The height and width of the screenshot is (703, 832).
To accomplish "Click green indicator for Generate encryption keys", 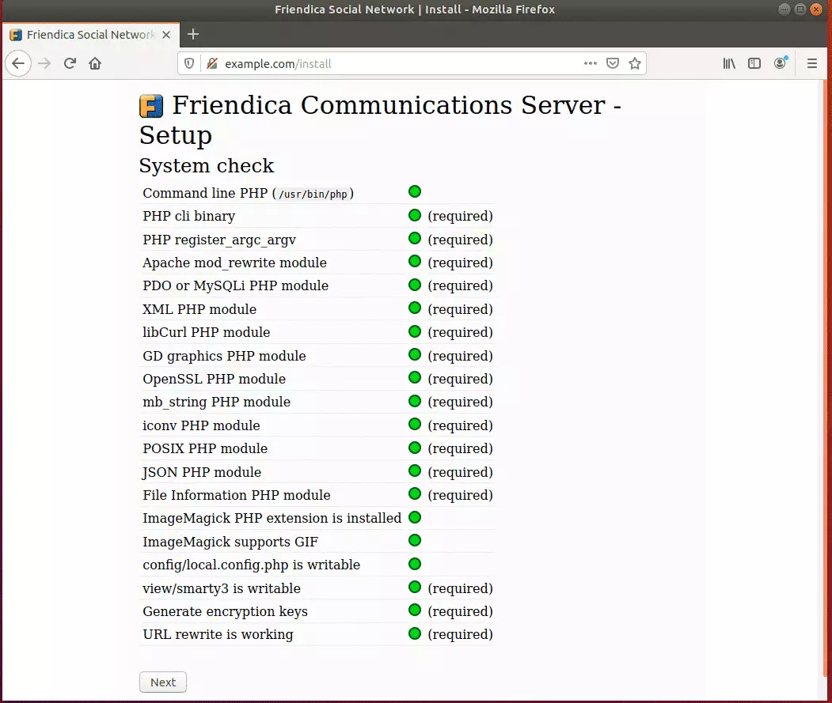I will click(415, 610).
